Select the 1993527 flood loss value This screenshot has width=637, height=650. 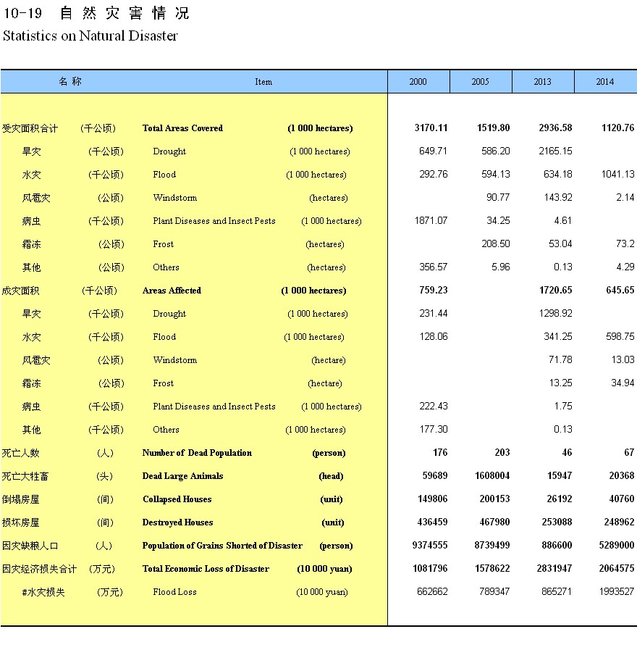(x=615, y=592)
